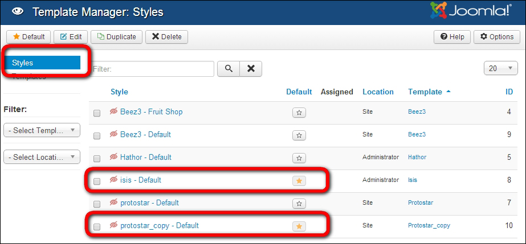Click ID value 10
Screen dimensions: 526x244
click(x=509, y=226)
